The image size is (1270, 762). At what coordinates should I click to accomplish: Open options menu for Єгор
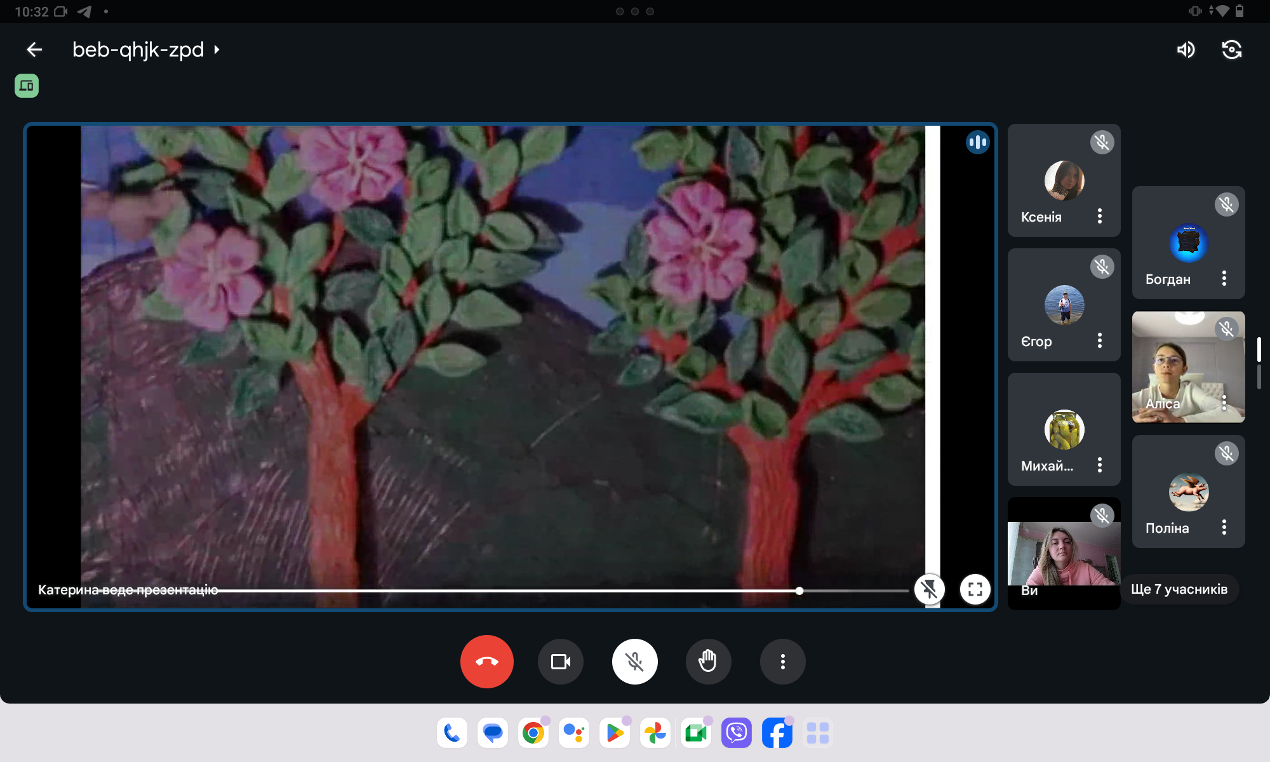click(1100, 341)
